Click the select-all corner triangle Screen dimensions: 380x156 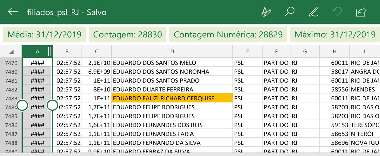[x=11, y=52]
